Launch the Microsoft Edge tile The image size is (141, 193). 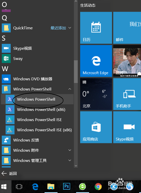(x=96, y=61)
